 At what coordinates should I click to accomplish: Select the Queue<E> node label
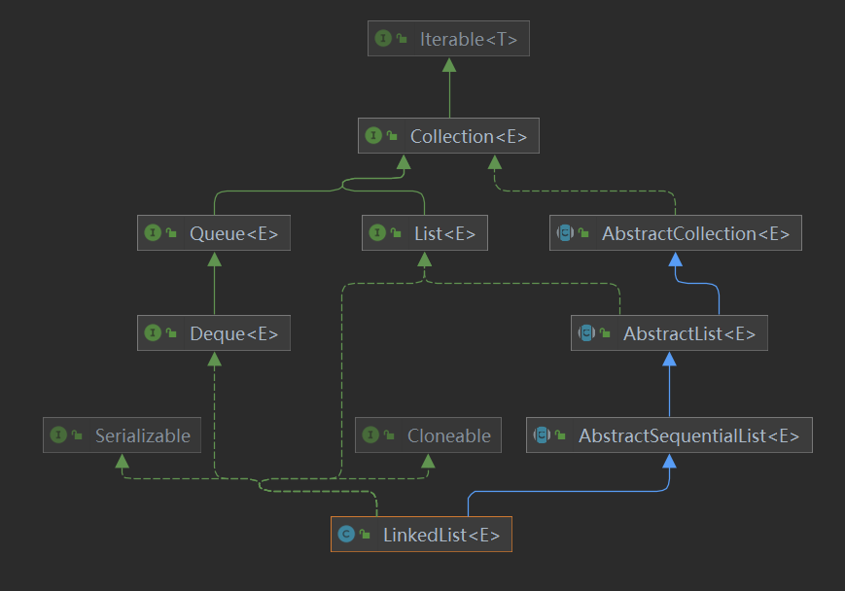pos(234,234)
